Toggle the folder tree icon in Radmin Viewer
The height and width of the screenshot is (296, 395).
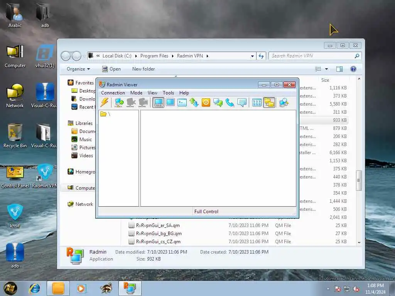pyautogui.click(x=269, y=103)
